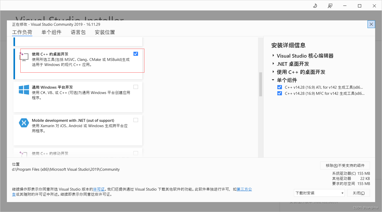Click the 安装详细信息 heading
The height and width of the screenshot is (212, 382).
pyautogui.click(x=288, y=45)
